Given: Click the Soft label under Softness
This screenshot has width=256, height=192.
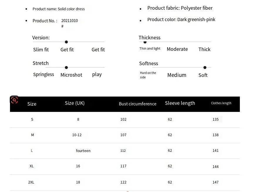Looking at the screenshot, I should tap(203, 75).
